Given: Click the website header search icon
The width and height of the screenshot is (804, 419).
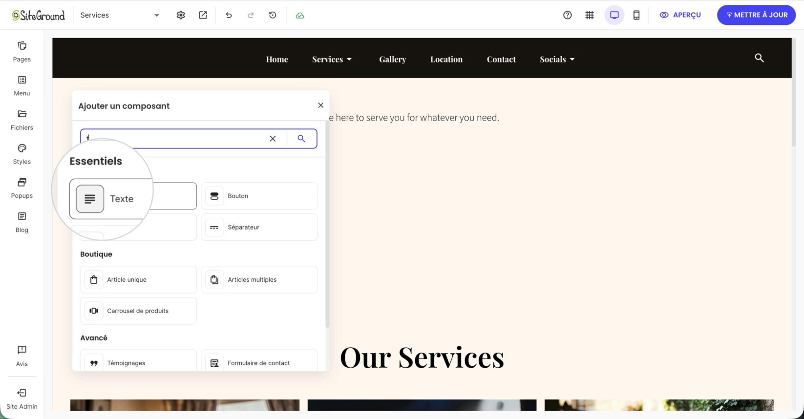Looking at the screenshot, I should (759, 58).
